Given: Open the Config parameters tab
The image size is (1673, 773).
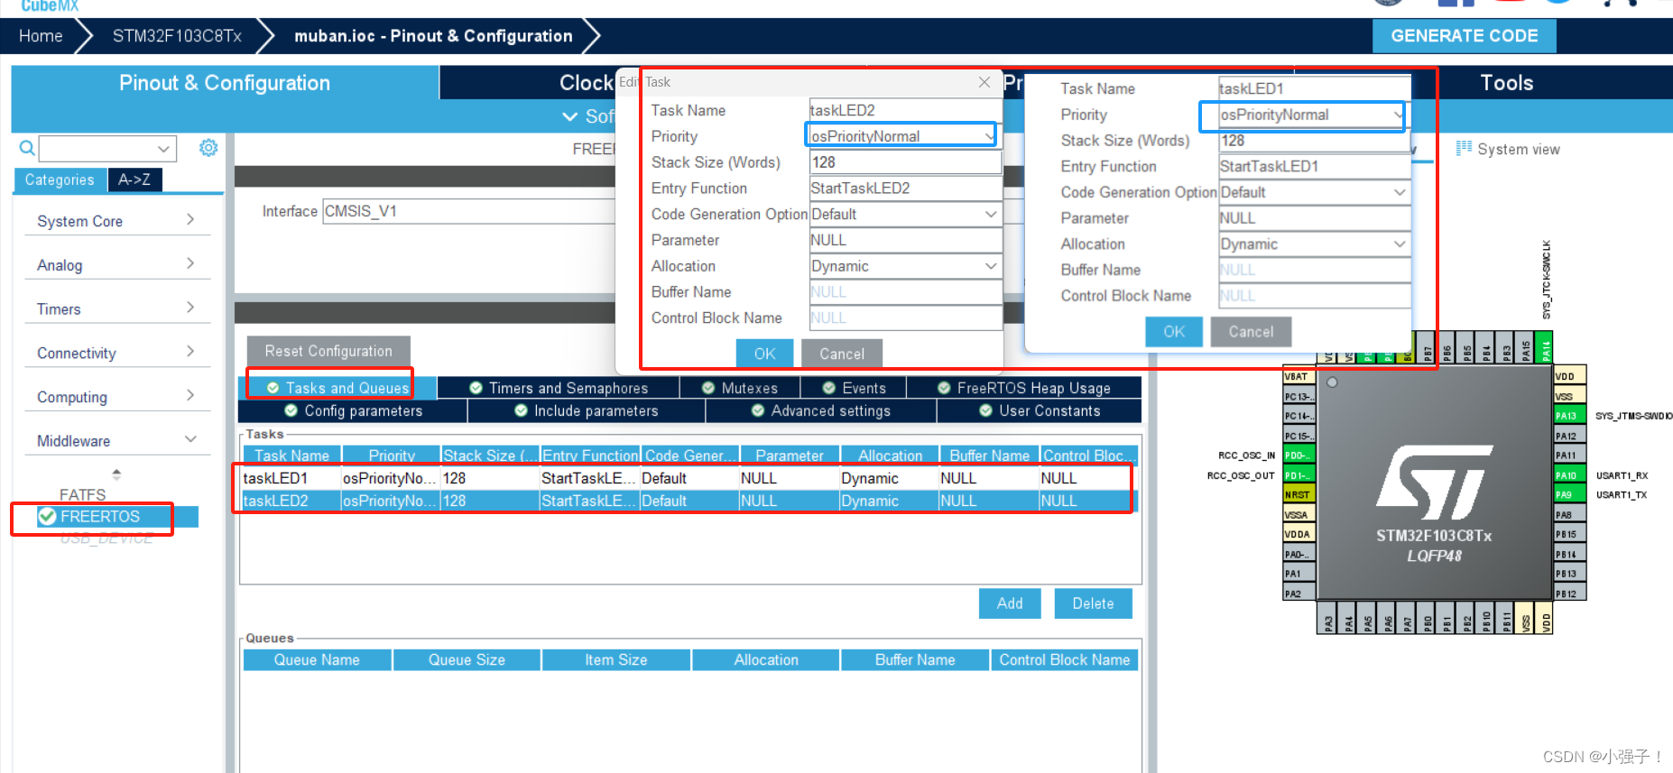Looking at the screenshot, I should [x=353, y=410].
